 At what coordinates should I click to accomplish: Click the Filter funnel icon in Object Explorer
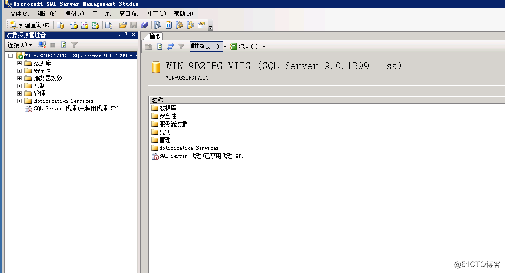pyautogui.click(x=74, y=45)
